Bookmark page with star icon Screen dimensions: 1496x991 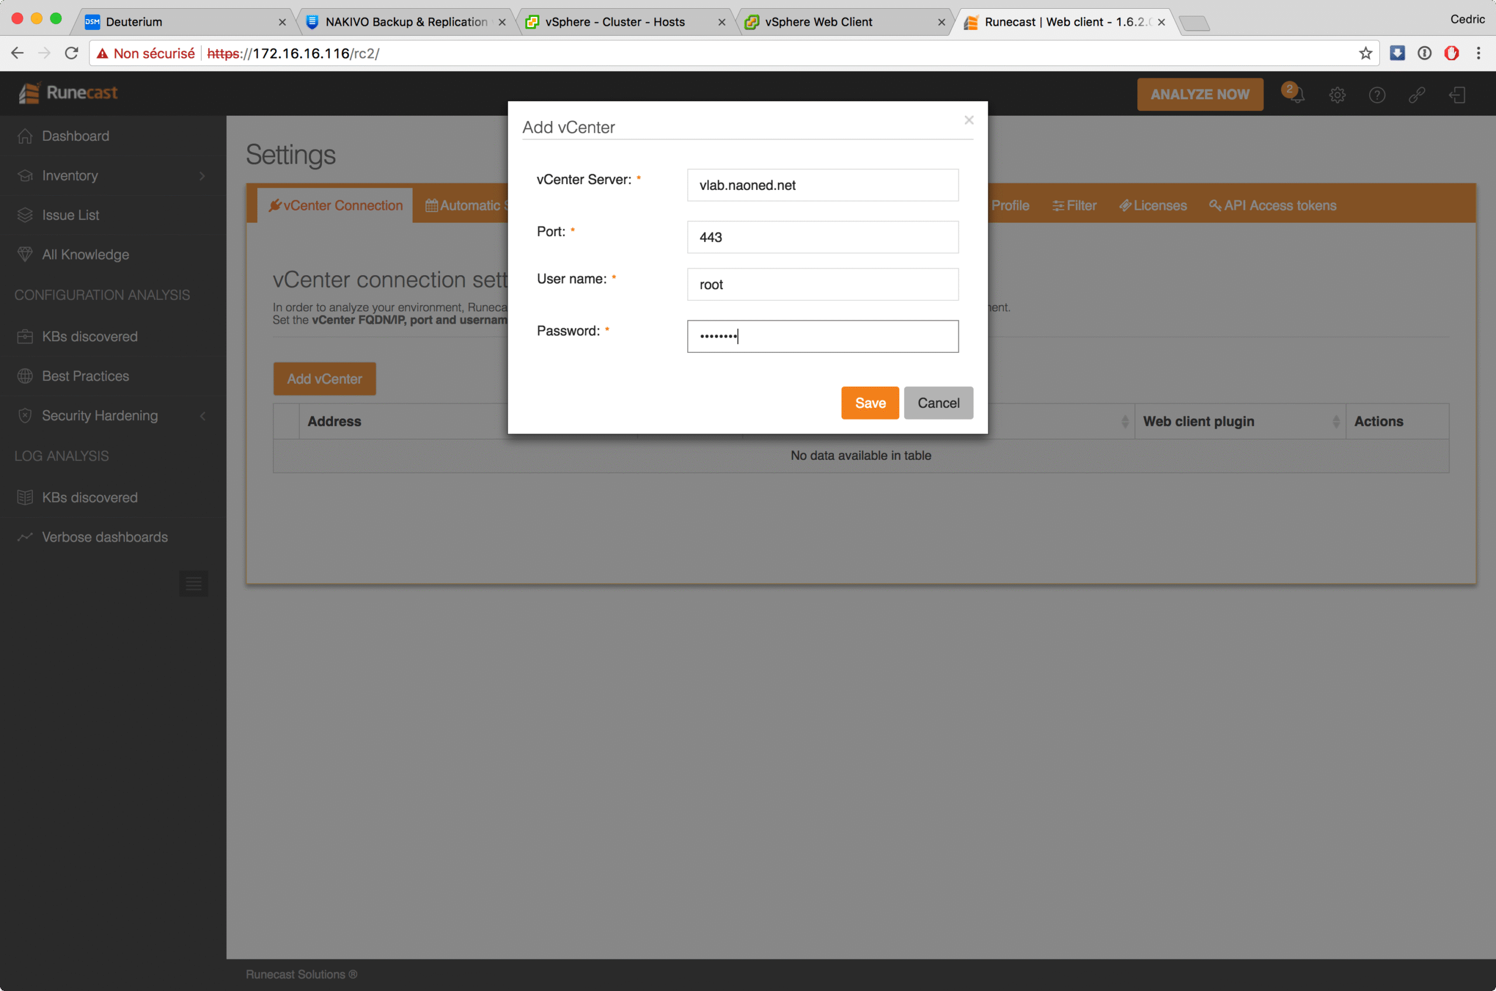pyautogui.click(x=1365, y=53)
